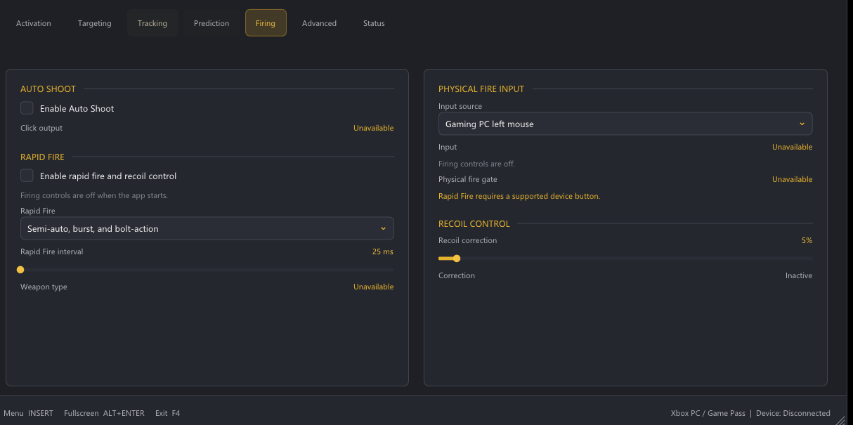View the Status tab
This screenshot has height=425, width=853.
[374, 23]
